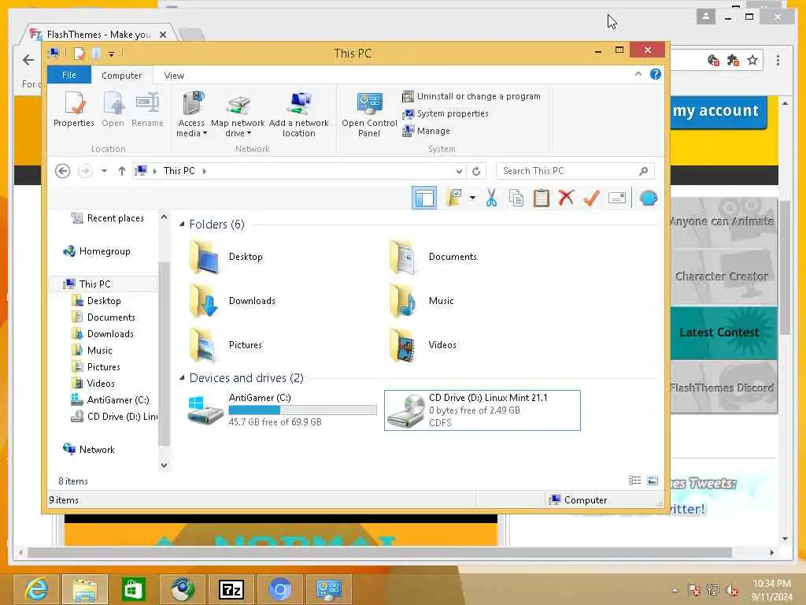Open the Quick Access Toolbar customize dropdown
The width and height of the screenshot is (806, 605).
pyautogui.click(x=111, y=54)
